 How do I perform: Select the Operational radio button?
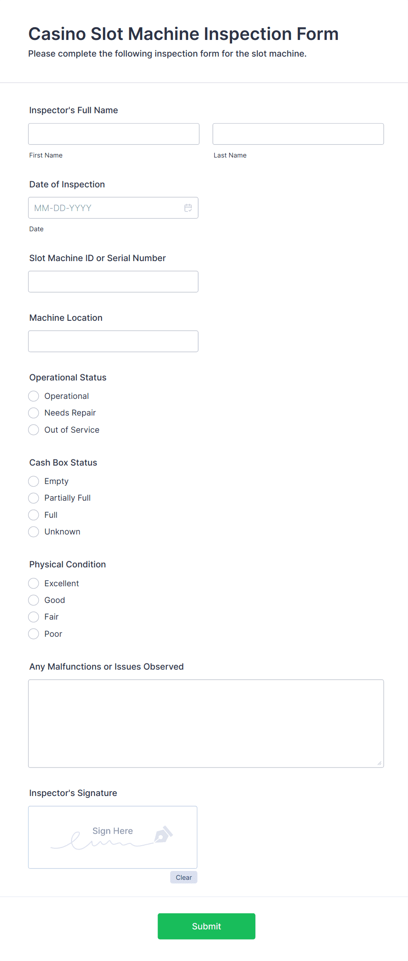click(x=34, y=396)
